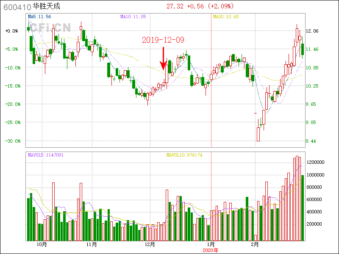Jump to 11月 on the time axis
This screenshot has width=339, height=254.
[92, 245]
